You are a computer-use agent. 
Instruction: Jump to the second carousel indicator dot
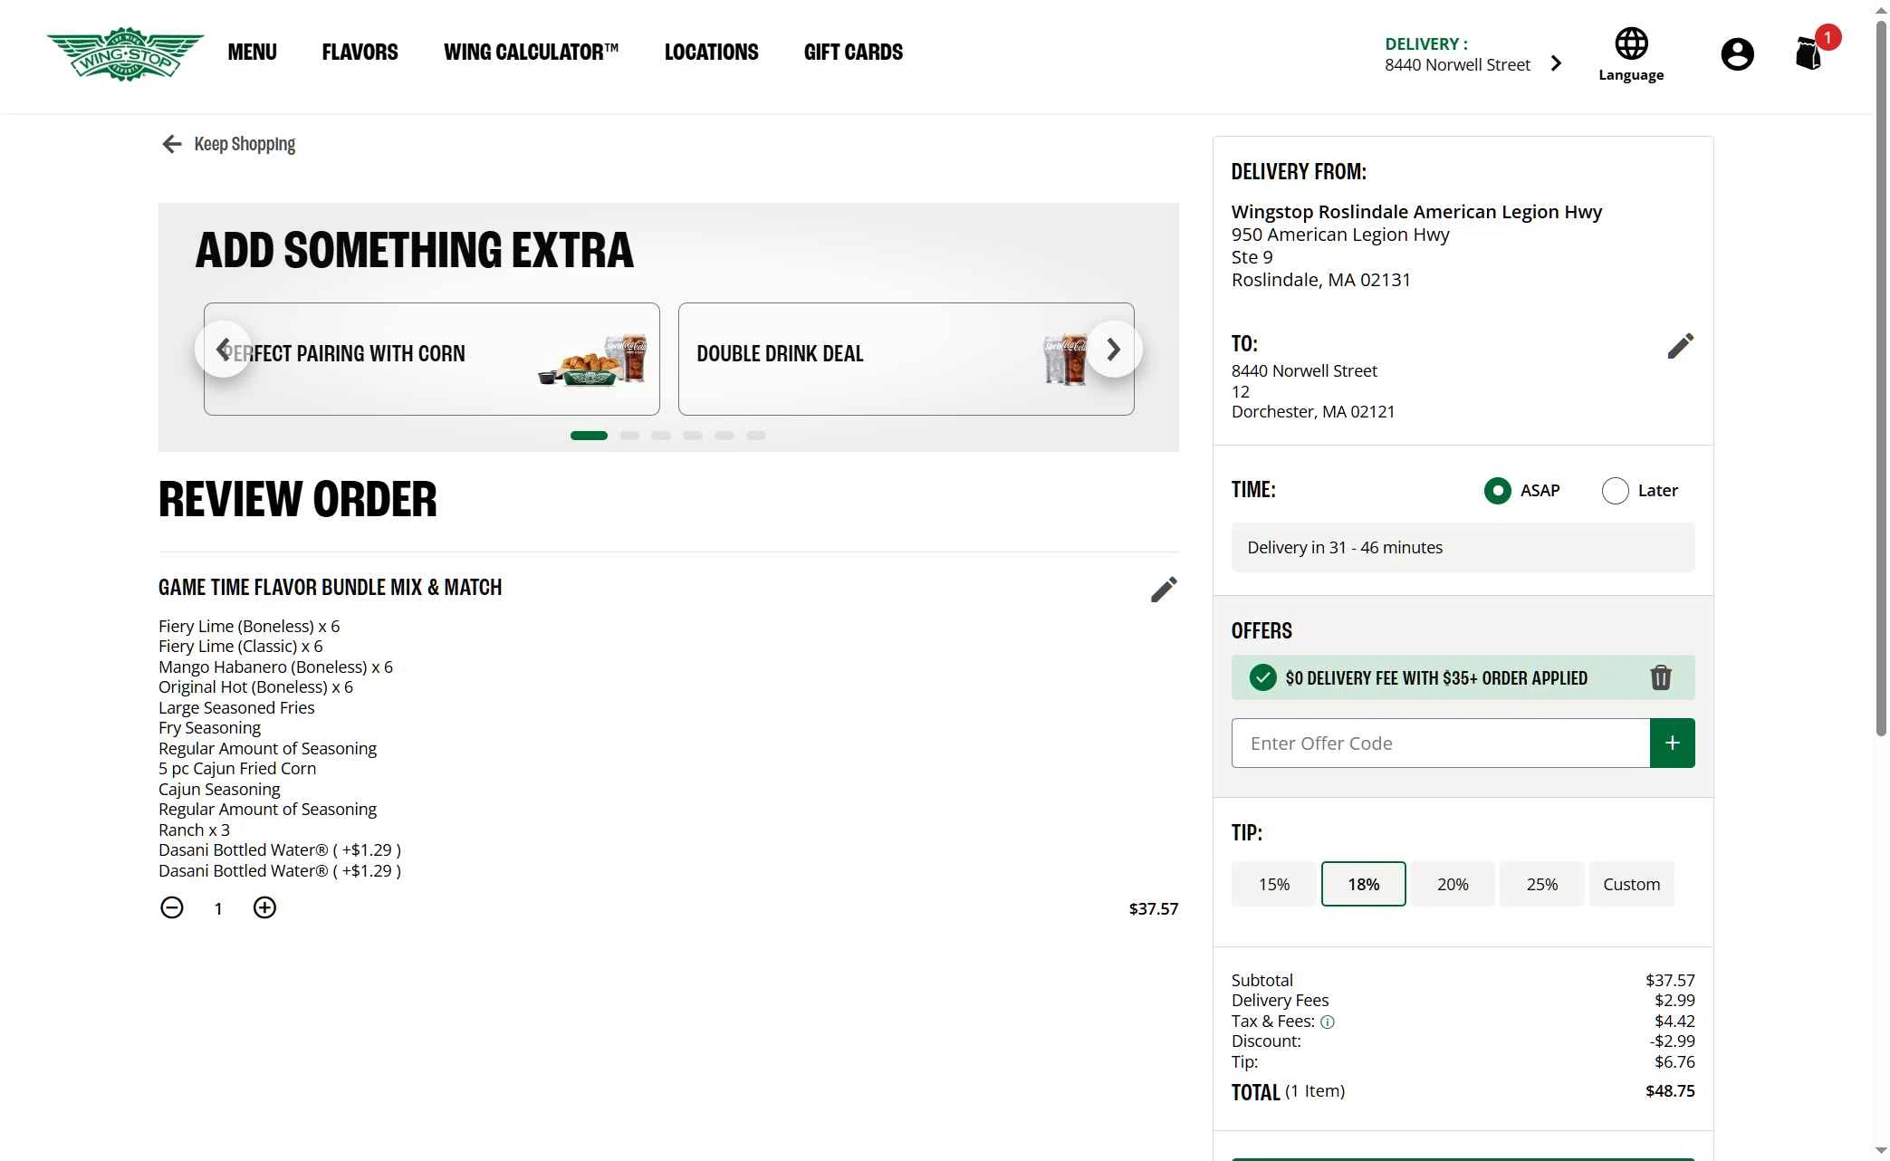[630, 436]
